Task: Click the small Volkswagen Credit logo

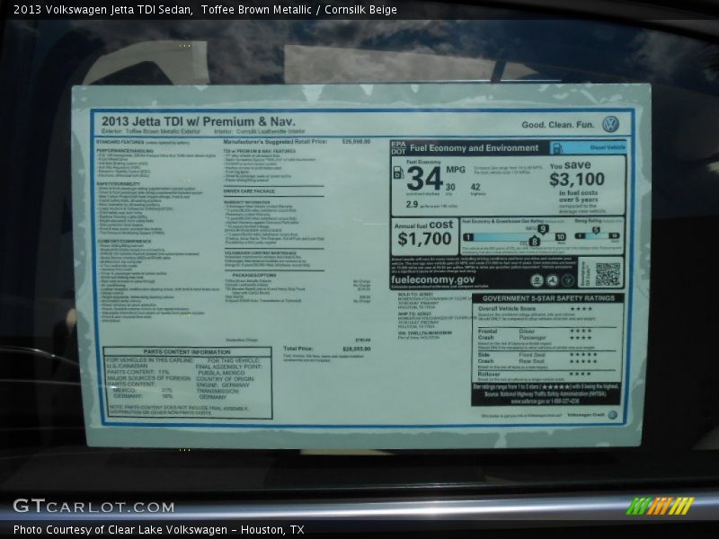Action: 613,415
